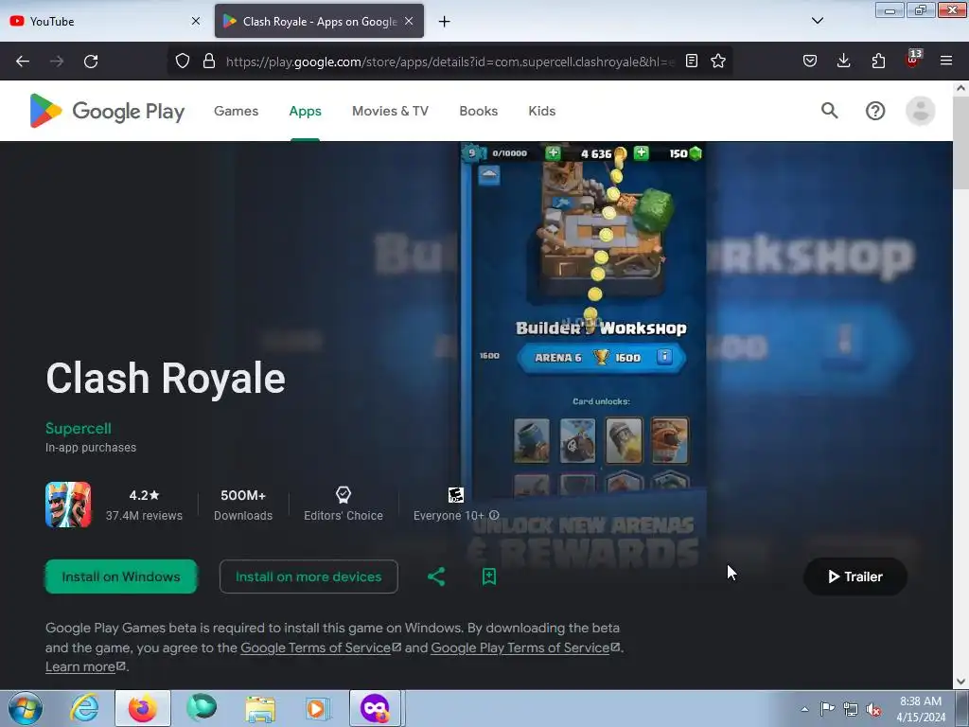Click the page vertical scrollbar thumb
The image size is (969, 727).
[x=960, y=144]
